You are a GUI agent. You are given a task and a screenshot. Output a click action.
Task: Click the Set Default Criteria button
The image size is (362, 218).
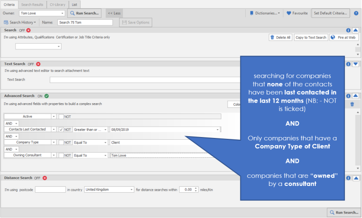[x=330, y=14]
